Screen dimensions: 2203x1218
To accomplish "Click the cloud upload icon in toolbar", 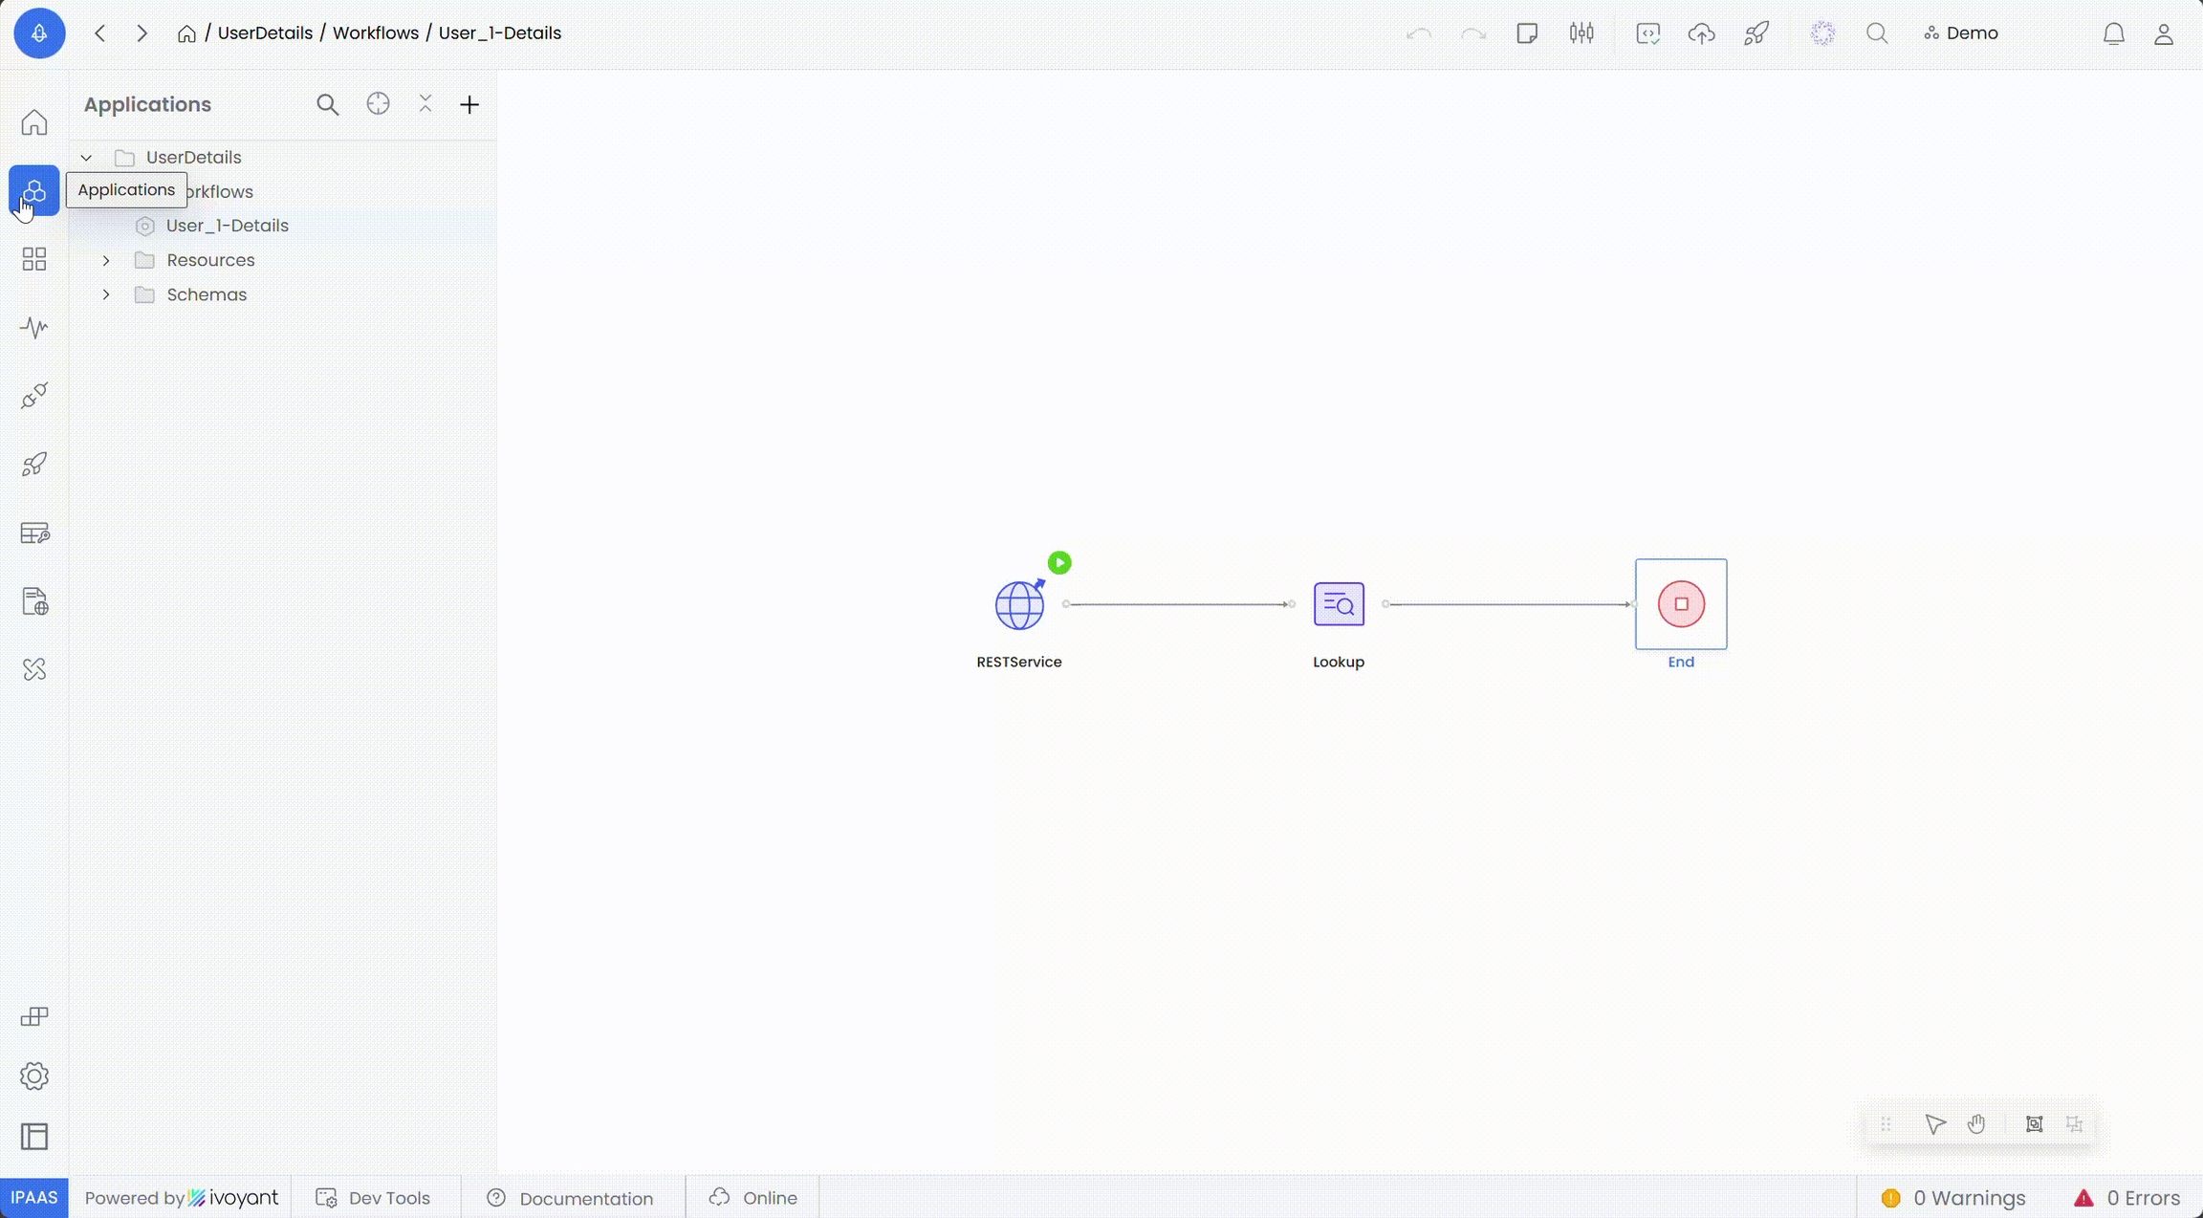I will (x=1701, y=33).
